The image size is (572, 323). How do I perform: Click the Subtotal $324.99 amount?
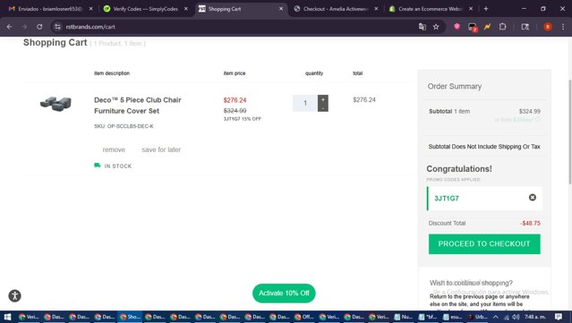[x=530, y=111]
